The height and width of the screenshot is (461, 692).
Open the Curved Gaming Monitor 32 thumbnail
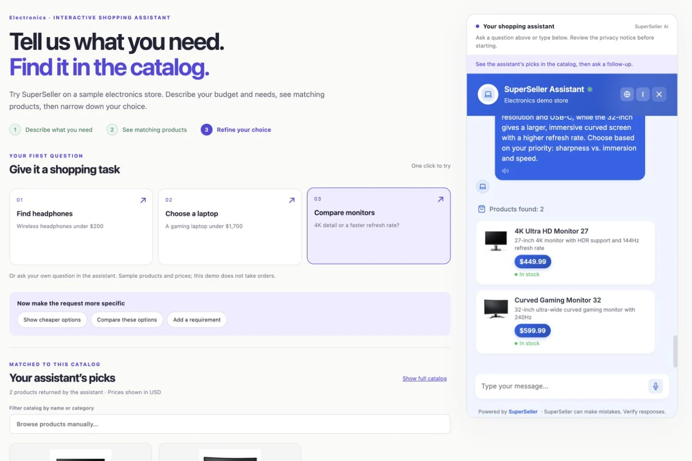point(496,309)
